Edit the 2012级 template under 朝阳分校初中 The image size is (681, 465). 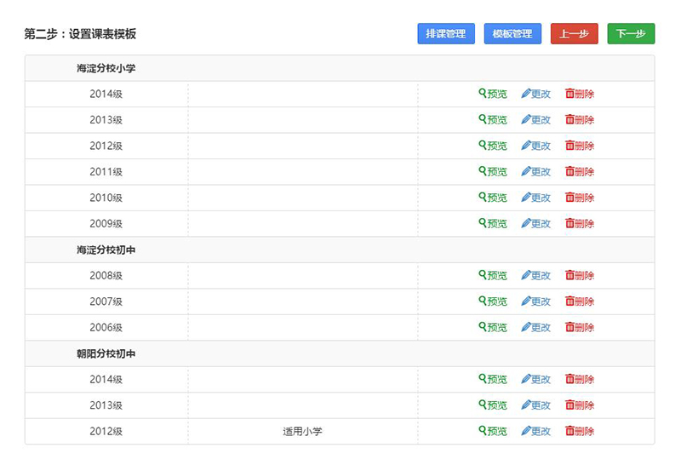pos(535,431)
